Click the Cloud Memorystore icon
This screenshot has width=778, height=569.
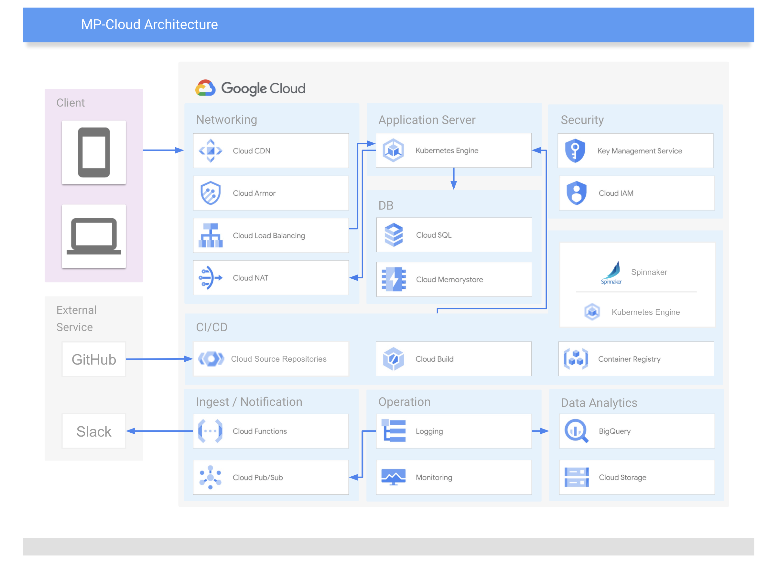tap(394, 279)
